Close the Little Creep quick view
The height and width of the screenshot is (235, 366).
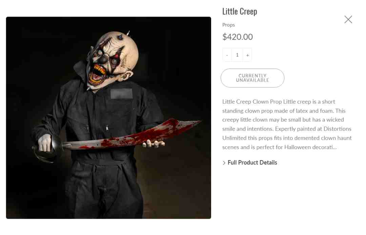(x=348, y=19)
